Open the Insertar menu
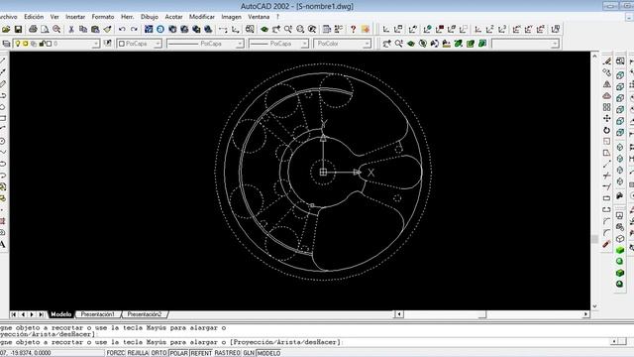The image size is (634, 357). [x=75, y=17]
